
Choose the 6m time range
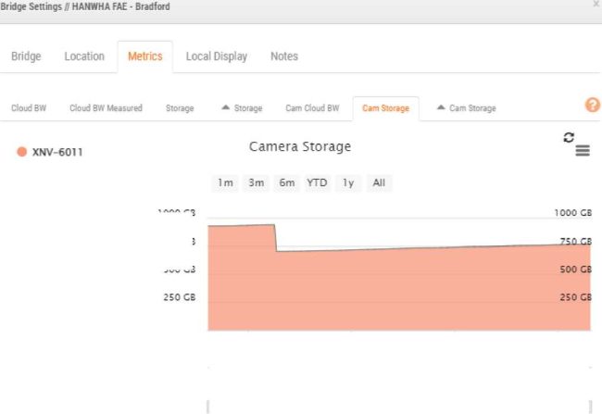coord(286,182)
